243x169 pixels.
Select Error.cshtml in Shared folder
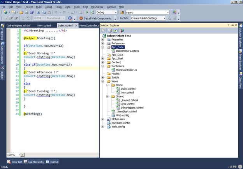coord(128,104)
